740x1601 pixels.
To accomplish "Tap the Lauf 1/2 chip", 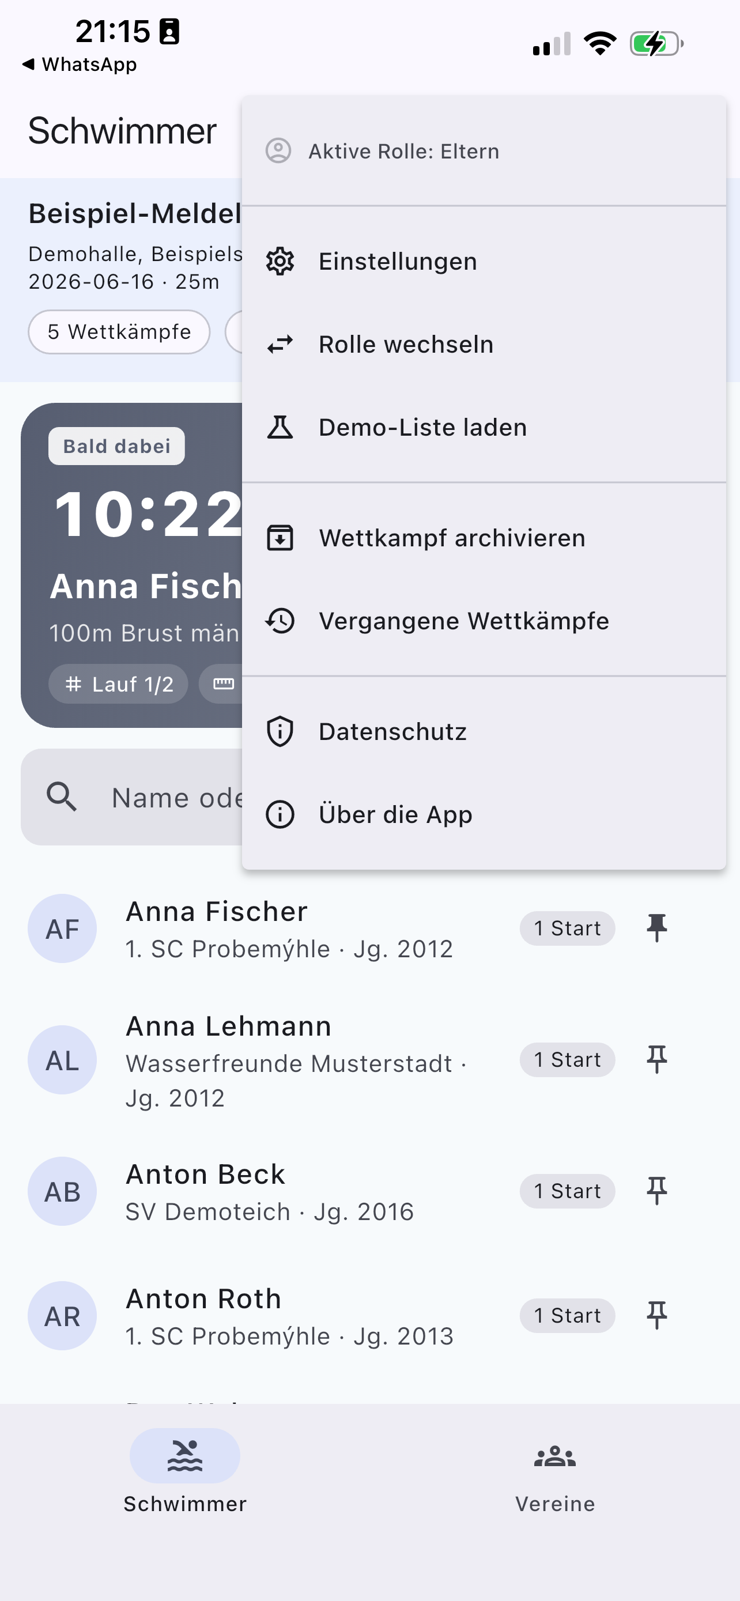I will pos(118,684).
